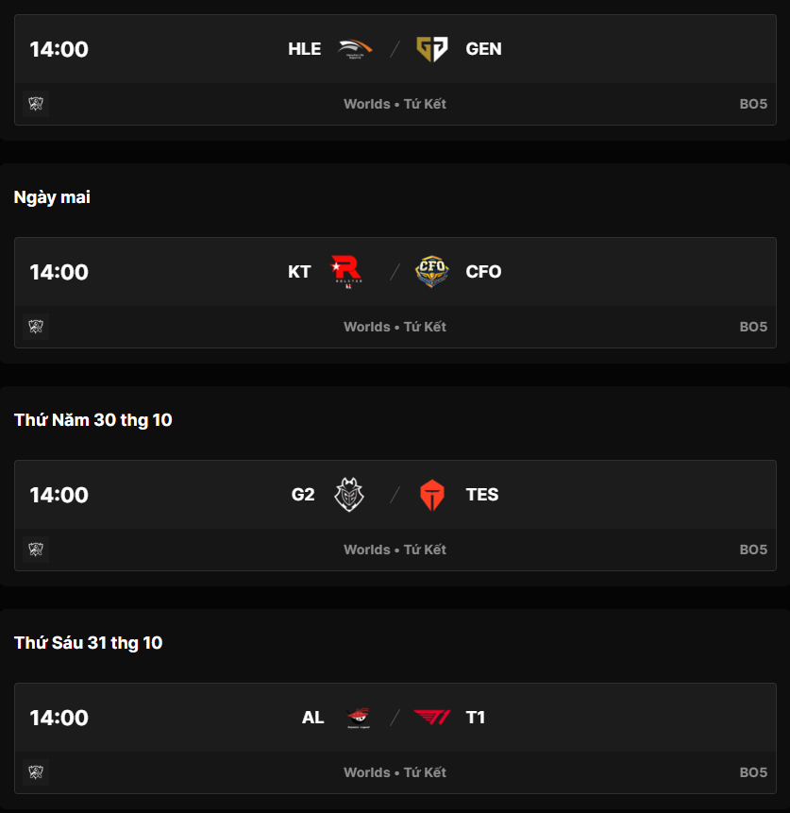The height and width of the screenshot is (813, 790).
Task: Click the G2 Esports logo
Action: 349,495
